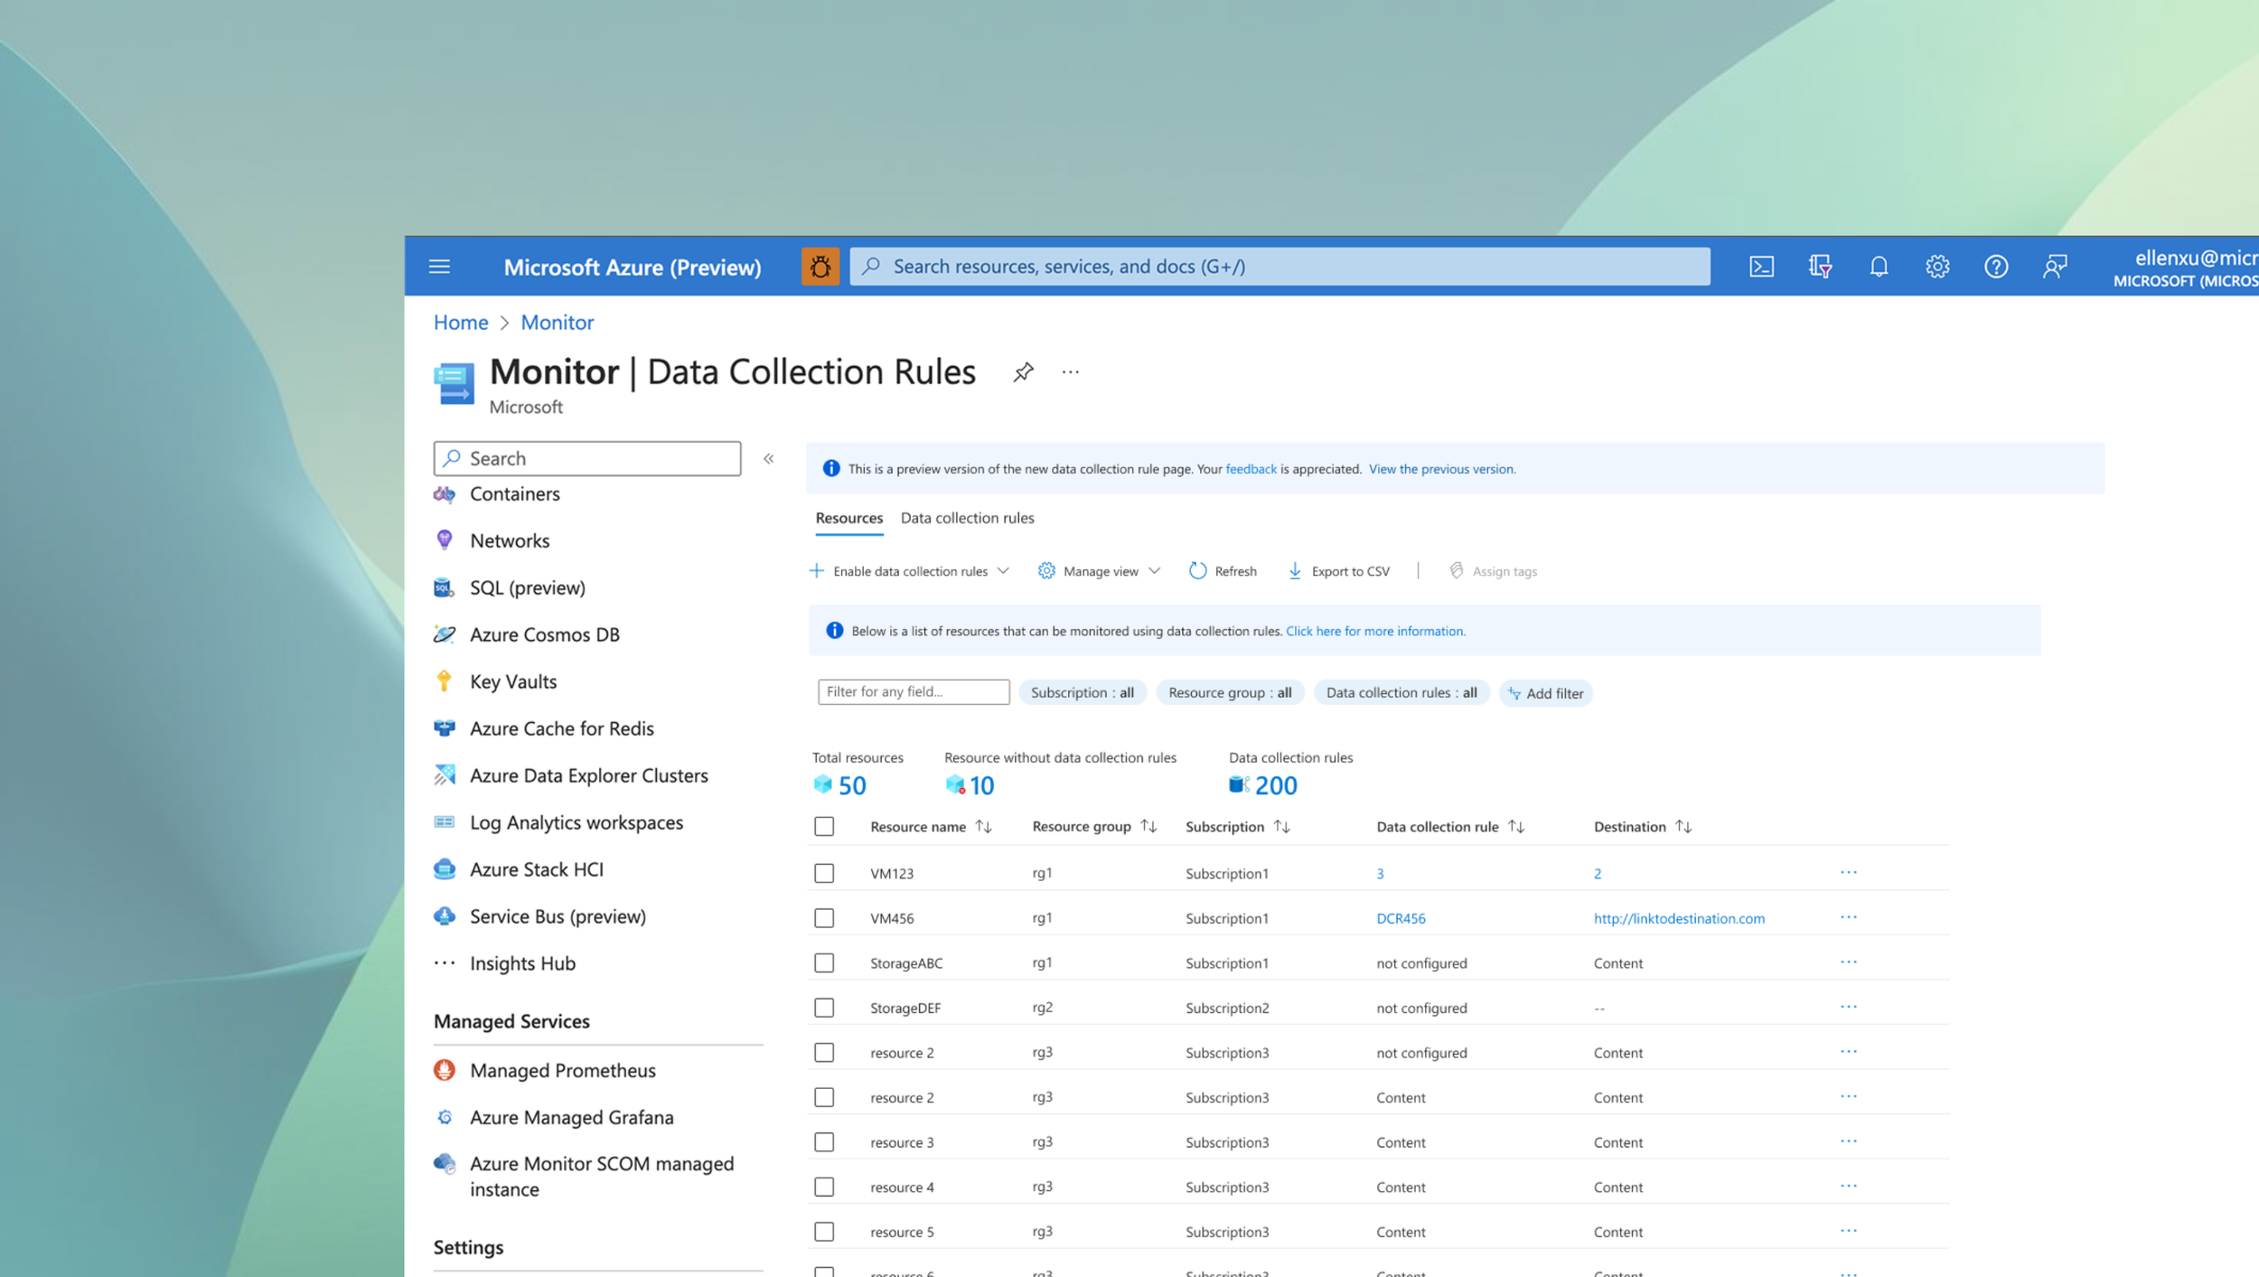This screenshot has height=1277, width=2259.
Task: Check the VM123 row checkbox
Action: click(823, 873)
